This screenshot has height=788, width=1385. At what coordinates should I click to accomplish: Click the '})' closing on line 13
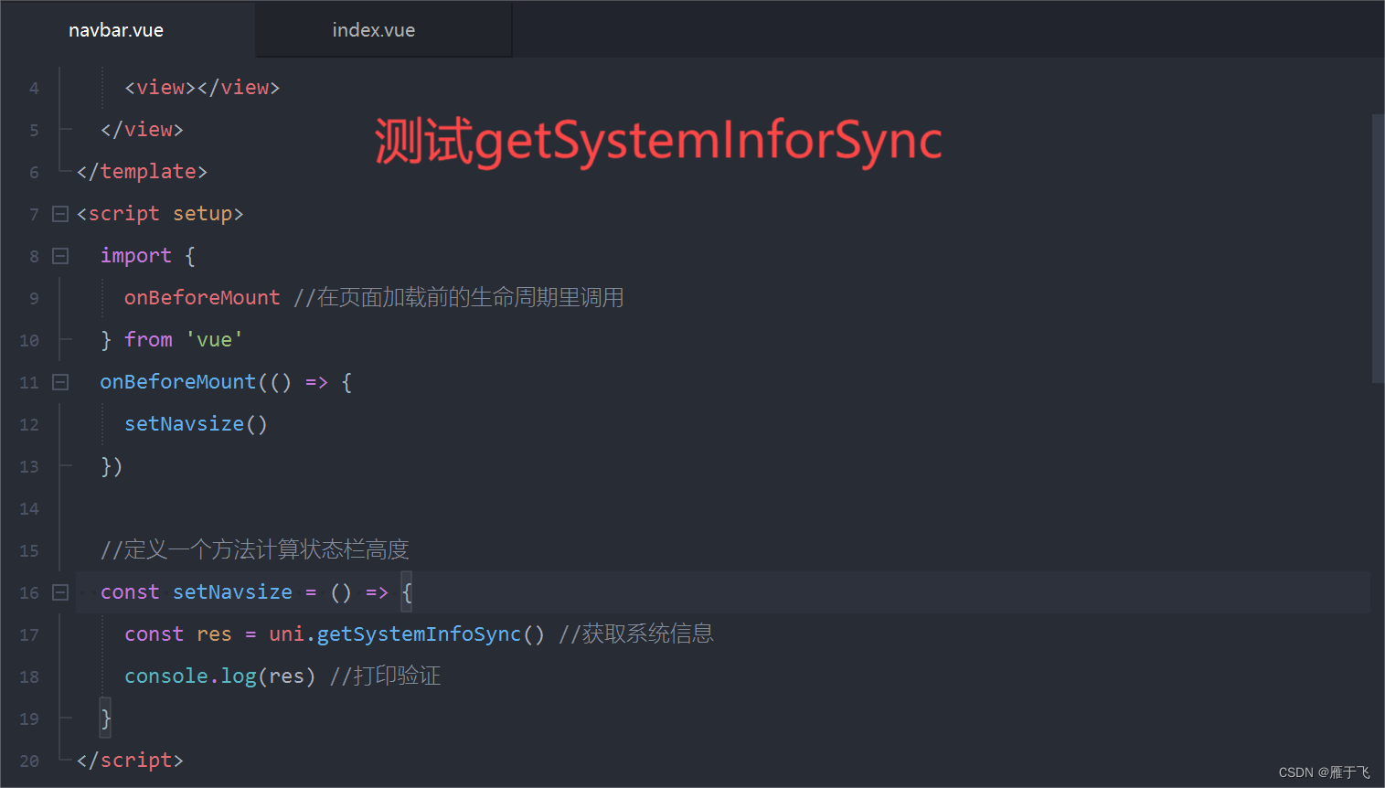pos(112,466)
